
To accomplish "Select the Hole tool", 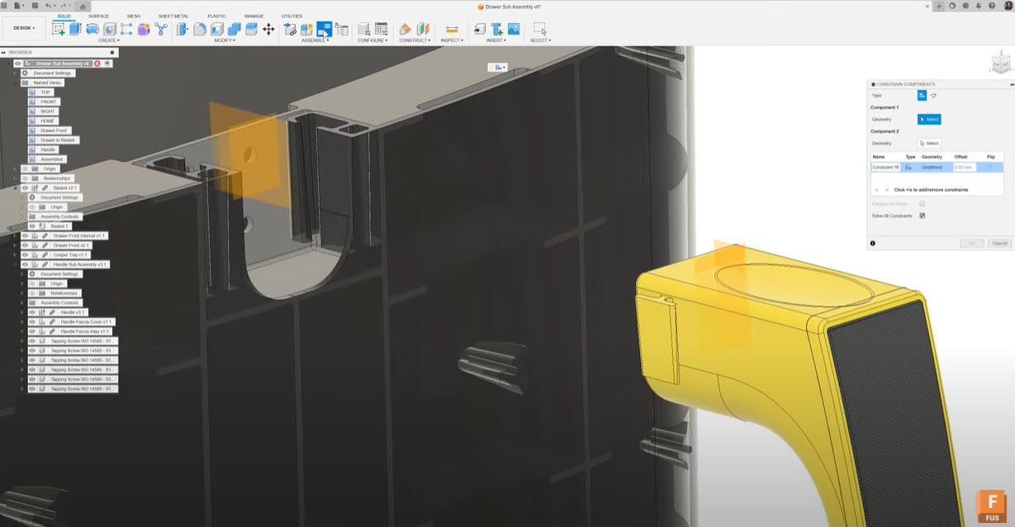I will (x=109, y=29).
